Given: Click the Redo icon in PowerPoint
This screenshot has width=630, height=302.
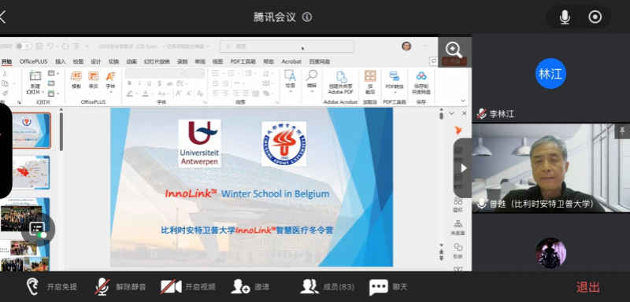Looking at the screenshot, I should (x=65, y=46).
